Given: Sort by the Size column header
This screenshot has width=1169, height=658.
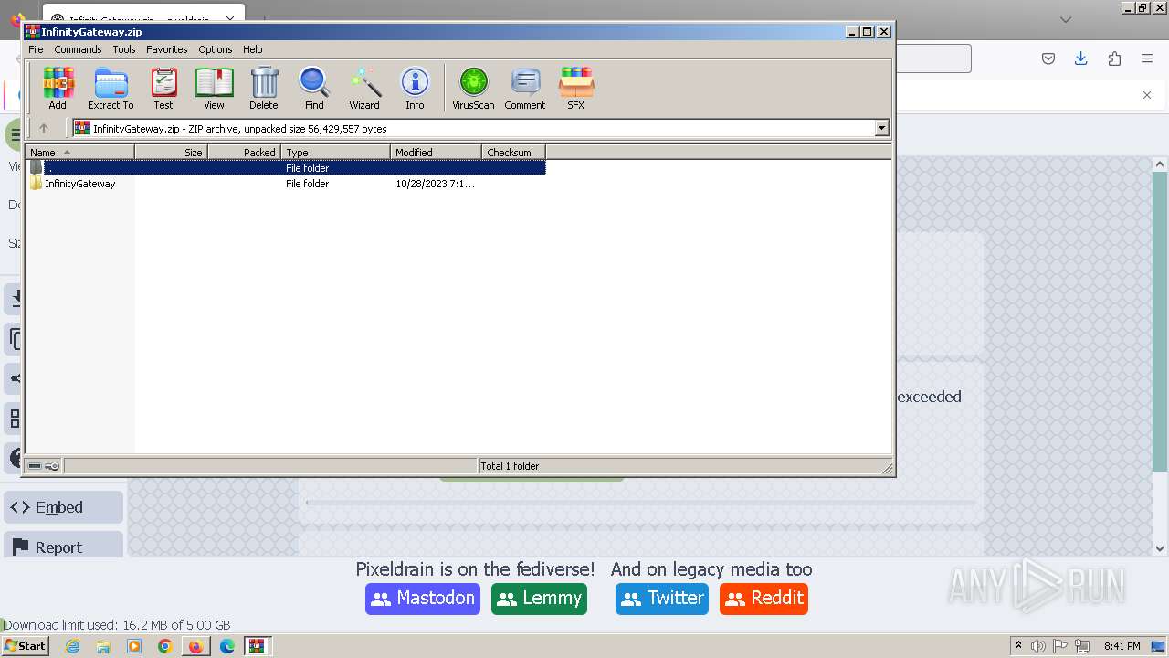Looking at the screenshot, I should (171, 153).
